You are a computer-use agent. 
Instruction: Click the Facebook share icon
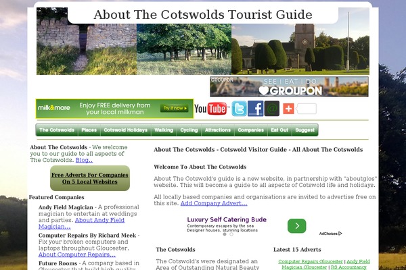(256, 109)
